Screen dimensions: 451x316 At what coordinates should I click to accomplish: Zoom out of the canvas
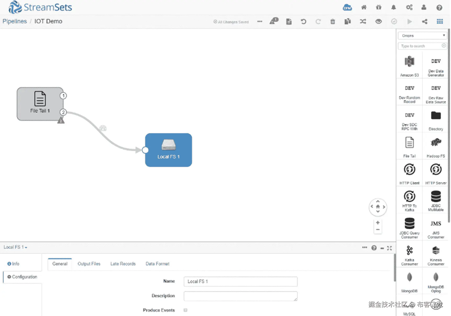pos(378,230)
